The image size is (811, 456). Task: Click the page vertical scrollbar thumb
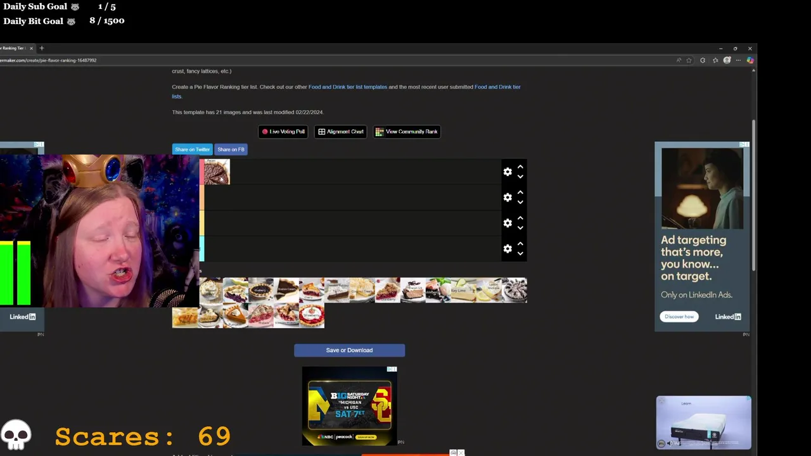753,196
